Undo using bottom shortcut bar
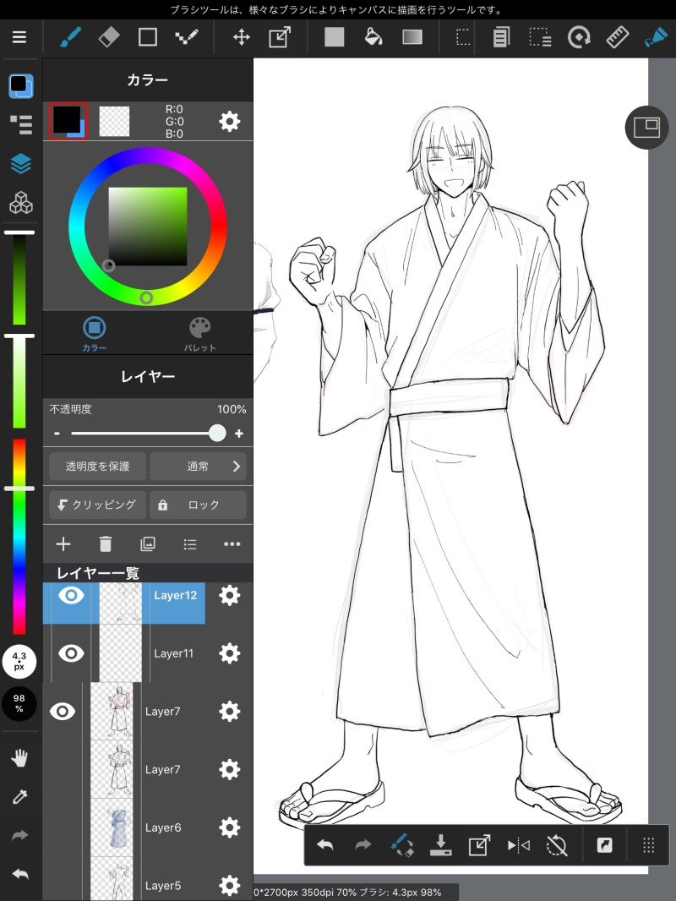This screenshot has height=901, width=676. [325, 845]
